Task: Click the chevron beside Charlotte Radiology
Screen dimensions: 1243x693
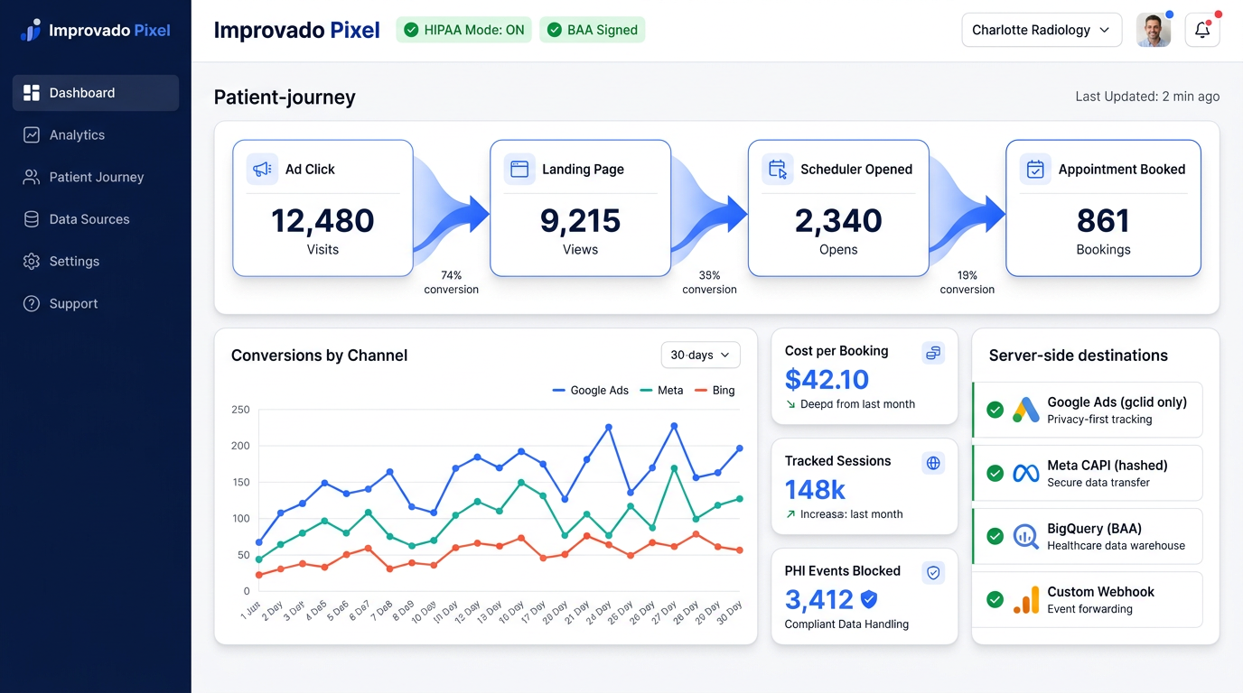Action: tap(1104, 30)
